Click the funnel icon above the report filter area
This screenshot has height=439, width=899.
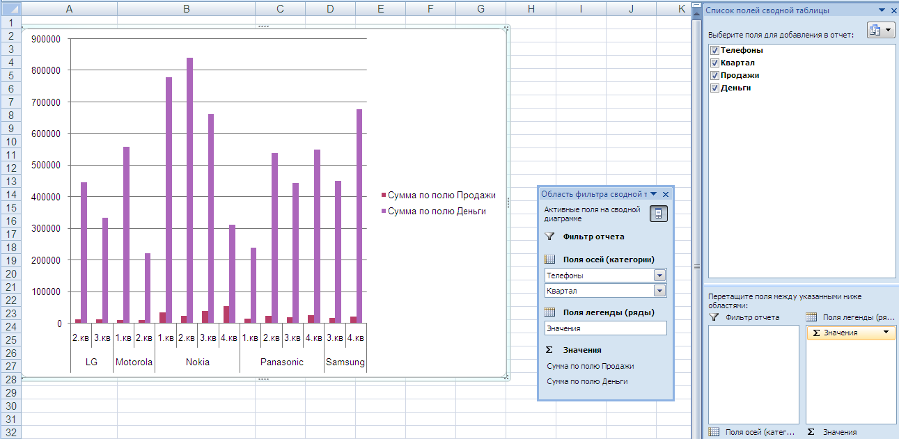point(714,317)
